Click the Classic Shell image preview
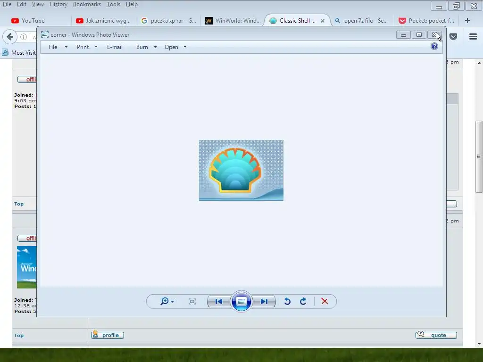 pyautogui.click(x=241, y=170)
